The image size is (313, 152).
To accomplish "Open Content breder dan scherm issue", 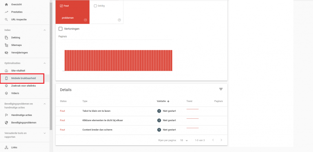I will coord(97,130).
